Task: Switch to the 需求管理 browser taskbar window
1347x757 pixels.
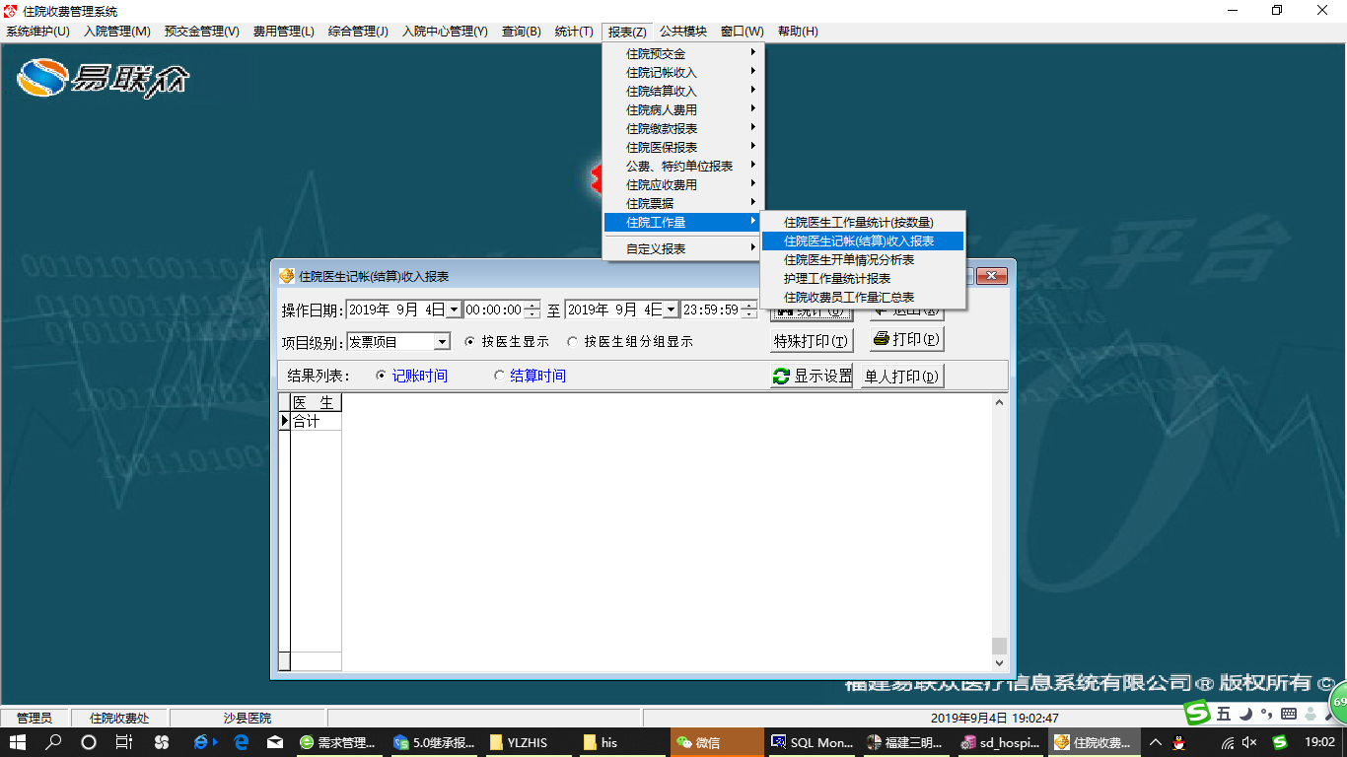Action: (x=338, y=742)
